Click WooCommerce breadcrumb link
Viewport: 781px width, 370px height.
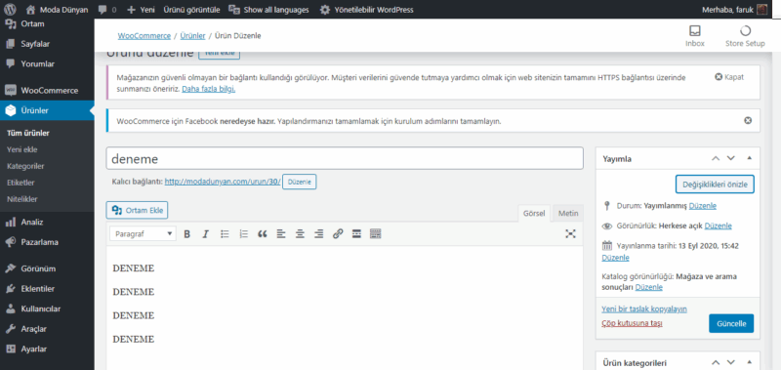tap(144, 36)
